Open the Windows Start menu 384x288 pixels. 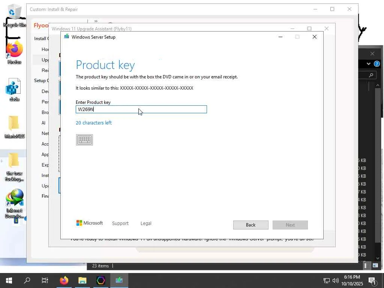click(9, 280)
